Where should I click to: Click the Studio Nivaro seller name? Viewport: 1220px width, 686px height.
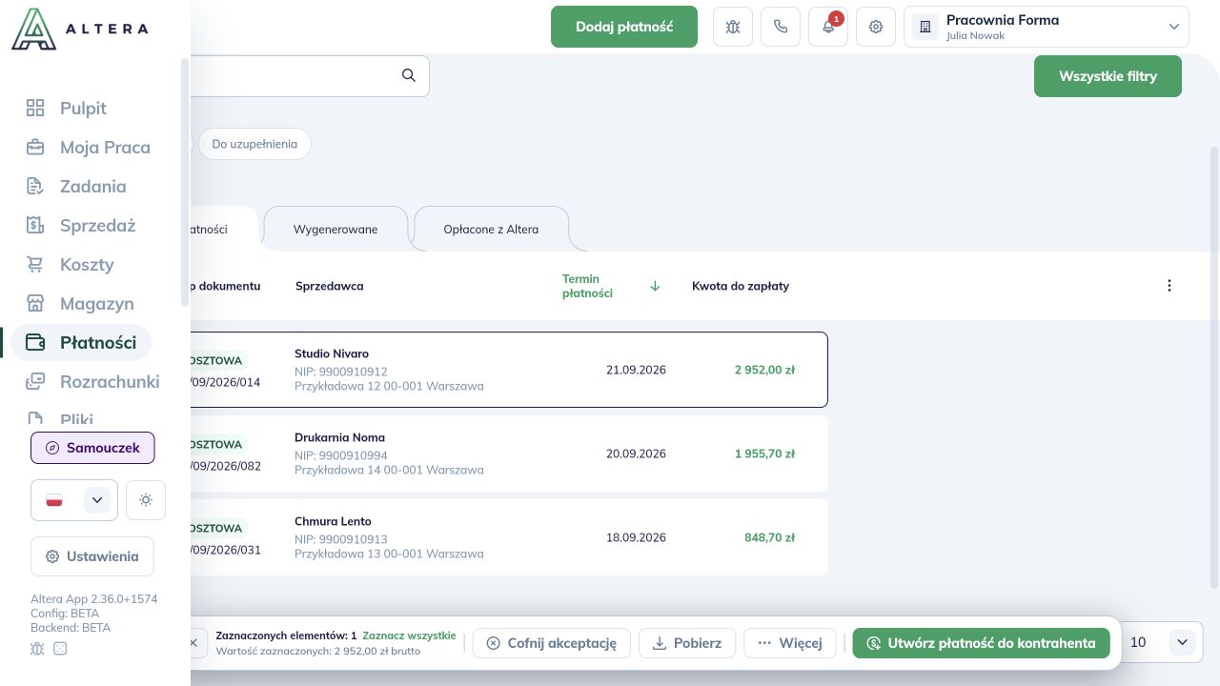pos(332,353)
